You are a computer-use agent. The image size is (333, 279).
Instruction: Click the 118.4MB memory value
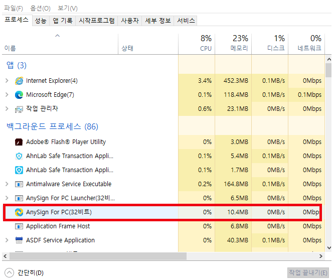click(x=236, y=95)
